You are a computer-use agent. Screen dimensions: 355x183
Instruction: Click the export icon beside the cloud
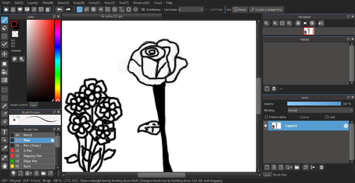(x=13, y=9)
